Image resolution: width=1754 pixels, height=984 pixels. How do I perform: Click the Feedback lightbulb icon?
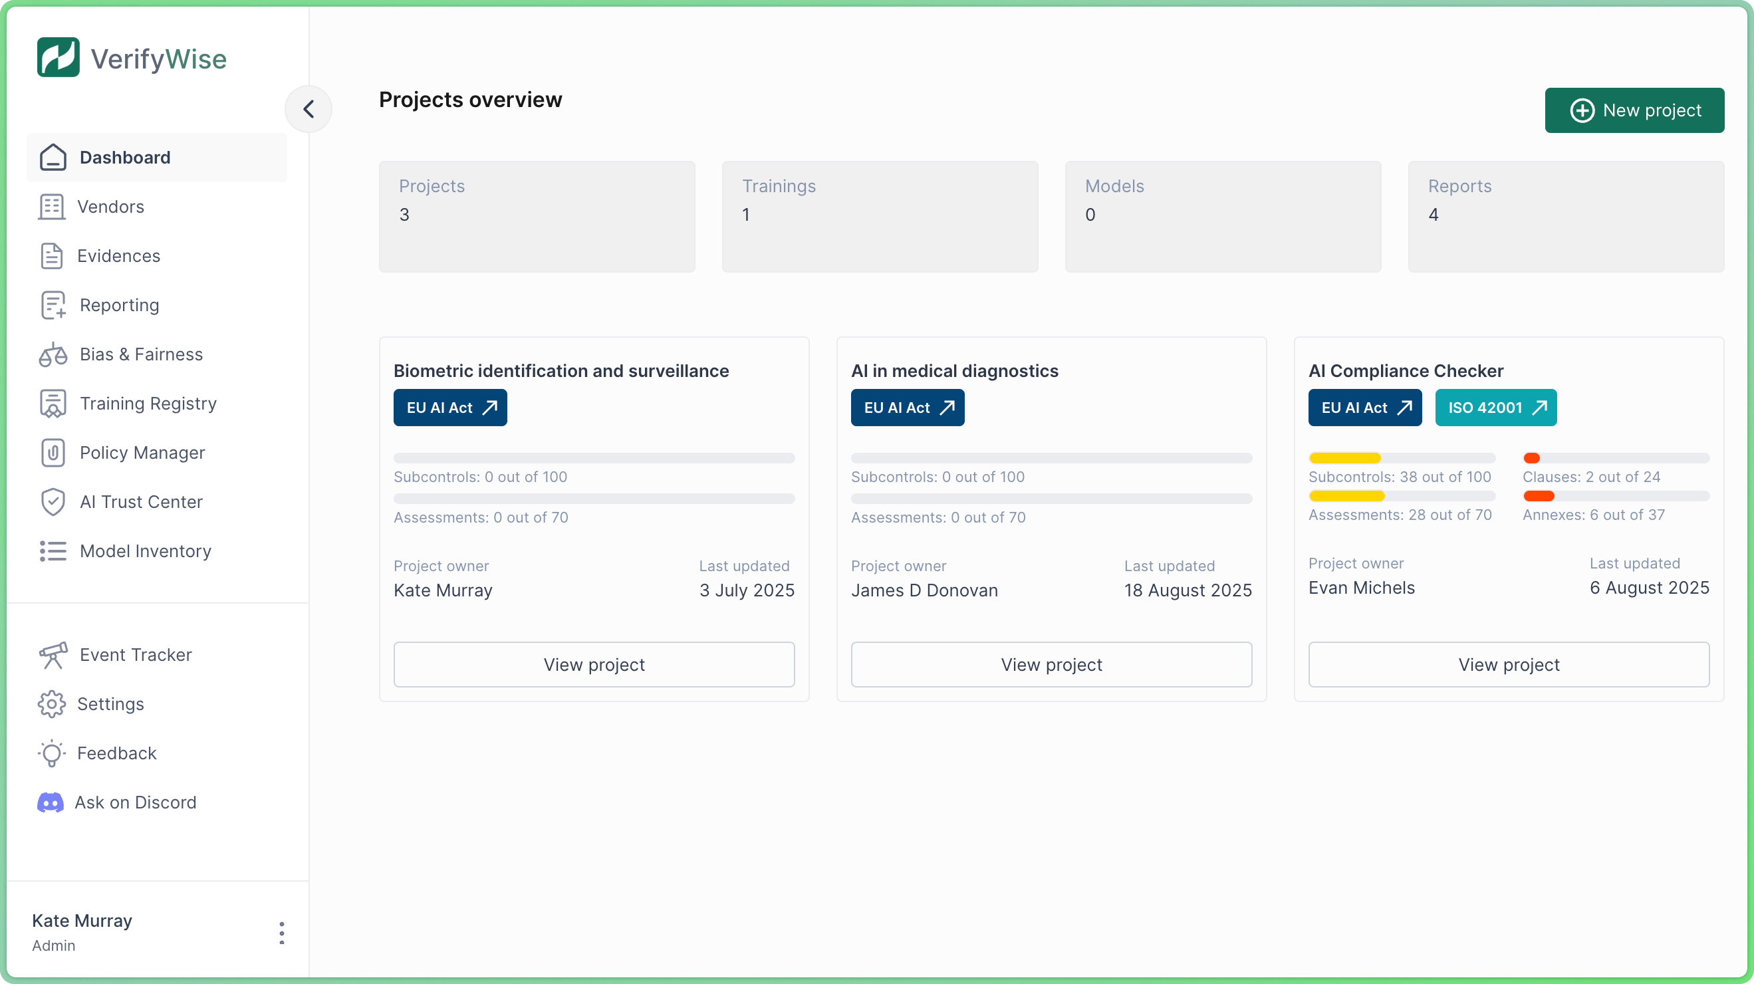tap(52, 753)
